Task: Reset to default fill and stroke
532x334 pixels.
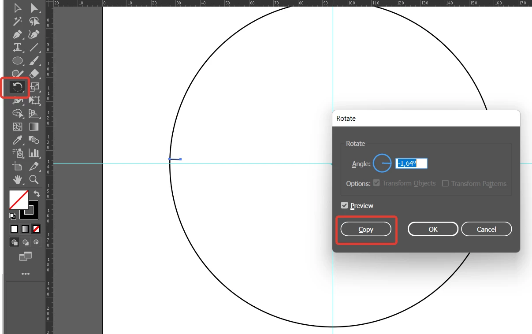Action: pyautogui.click(x=13, y=216)
